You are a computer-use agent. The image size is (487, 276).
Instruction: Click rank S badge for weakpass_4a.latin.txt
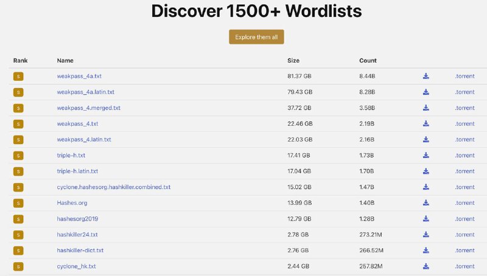pyautogui.click(x=18, y=92)
